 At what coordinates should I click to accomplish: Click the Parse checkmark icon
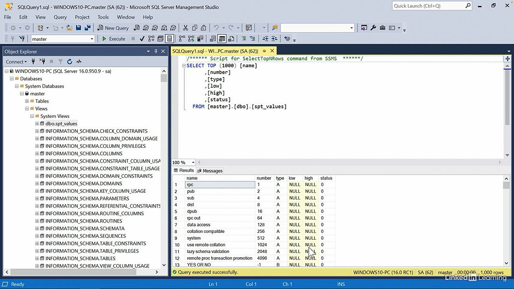[142, 39]
